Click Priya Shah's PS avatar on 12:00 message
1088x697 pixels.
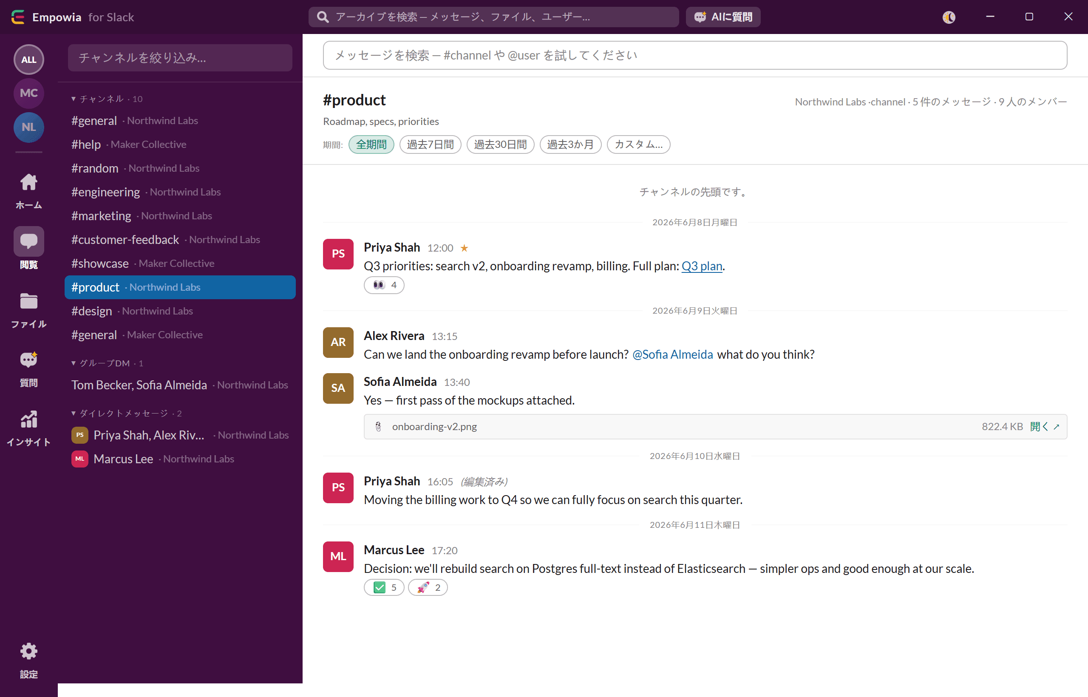(338, 254)
